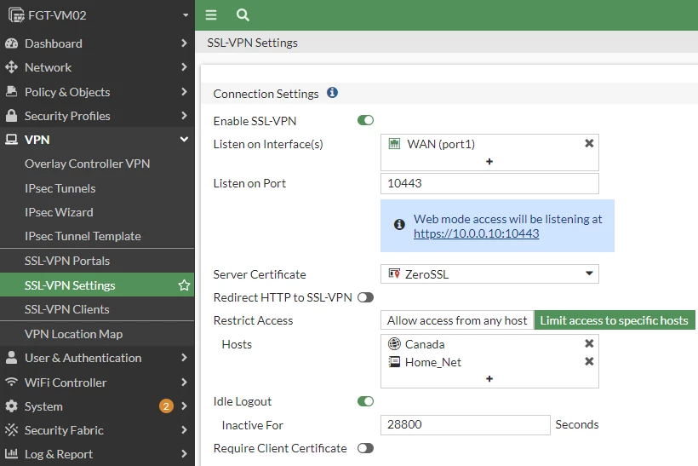Screen dimensions: 698x466
Task: Remove the Canada host entry
Action: 589,343
